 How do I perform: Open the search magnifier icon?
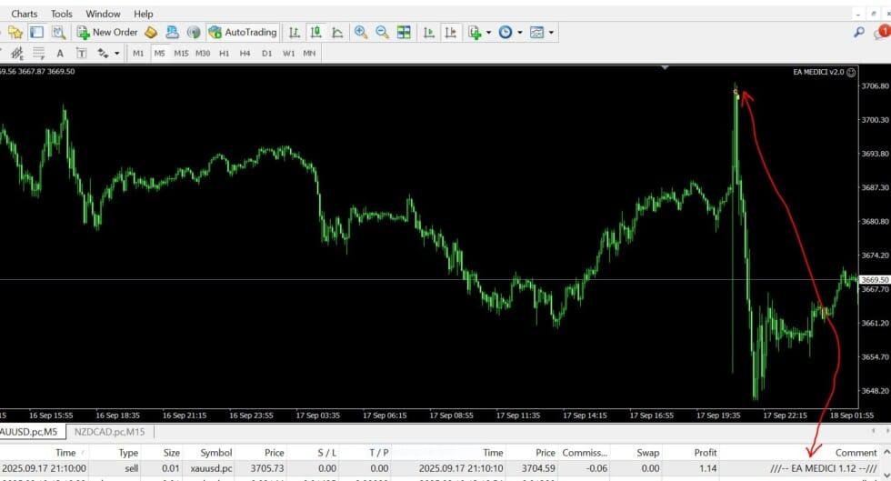point(859,32)
